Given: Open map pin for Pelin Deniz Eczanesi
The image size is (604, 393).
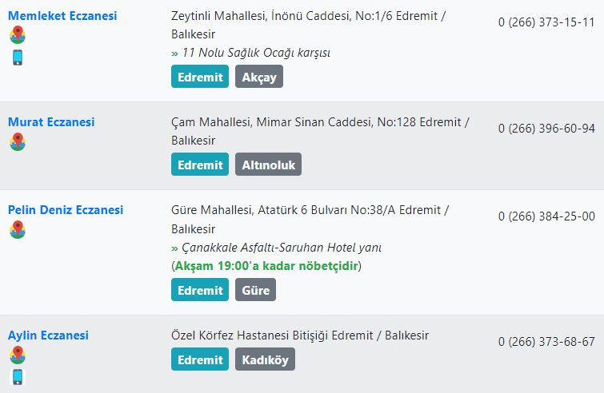Looking at the screenshot, I should coord(18,229).
